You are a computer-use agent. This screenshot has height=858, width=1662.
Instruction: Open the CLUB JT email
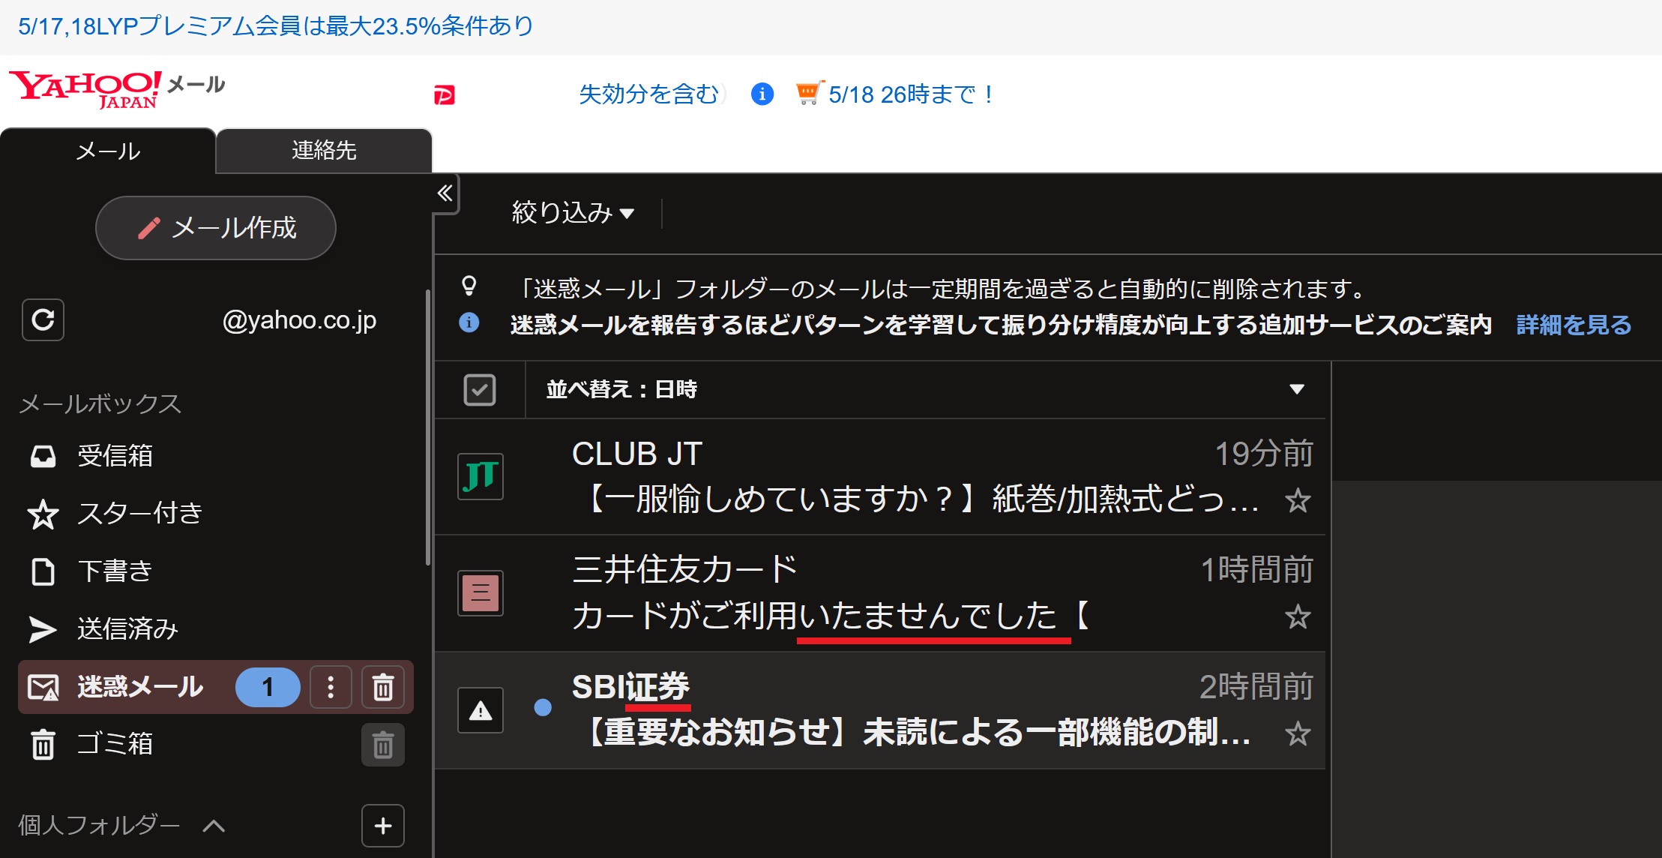(x=880, y=477)
